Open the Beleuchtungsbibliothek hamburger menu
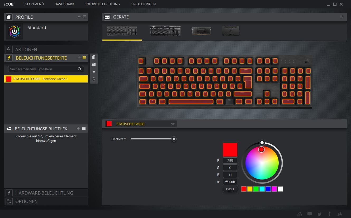The image size is (351, 218). [84, 128]
